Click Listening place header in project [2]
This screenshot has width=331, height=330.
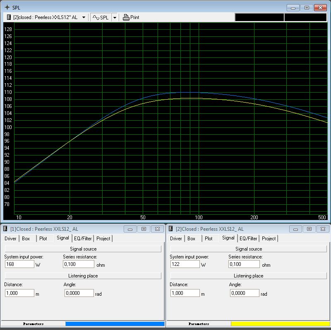click(x=248, y=276)
